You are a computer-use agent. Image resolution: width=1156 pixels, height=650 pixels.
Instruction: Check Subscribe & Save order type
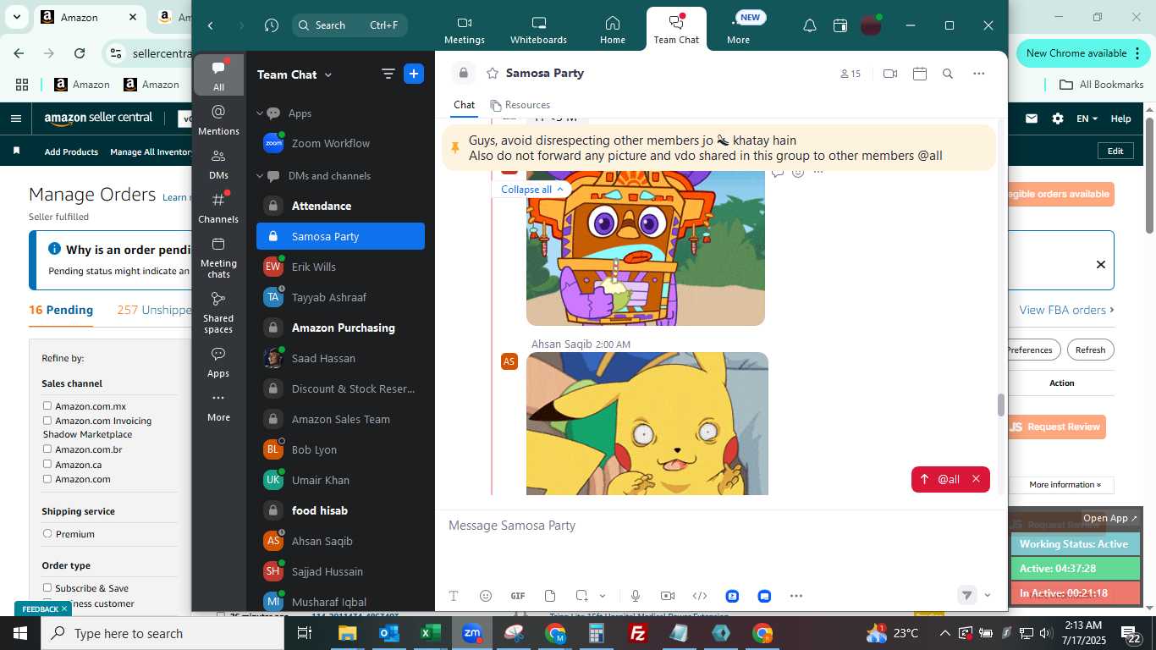(47, 587)
